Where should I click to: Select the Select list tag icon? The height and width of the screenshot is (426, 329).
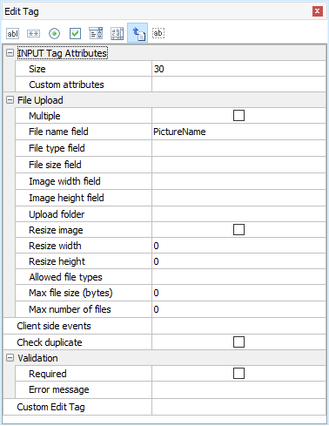(96, 33)
